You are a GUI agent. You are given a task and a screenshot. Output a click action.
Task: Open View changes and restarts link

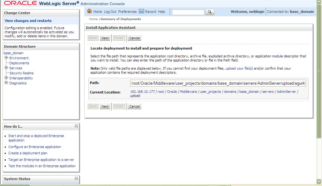(28, 21)
